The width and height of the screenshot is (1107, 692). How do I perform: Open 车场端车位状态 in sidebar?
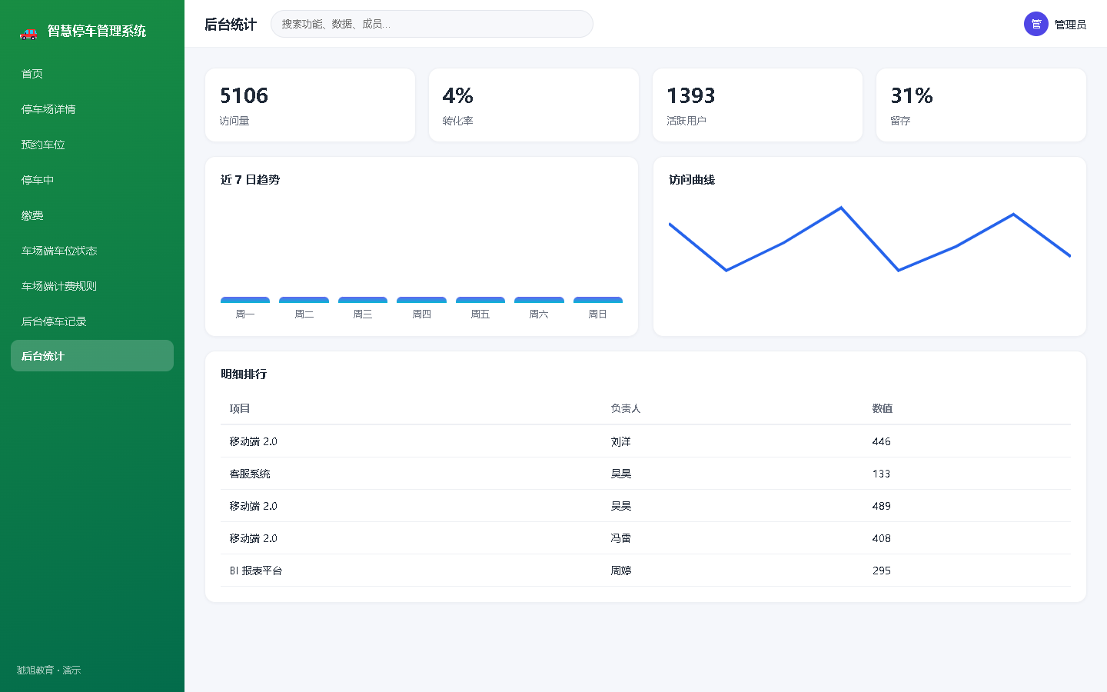click(x=92, y=251)
